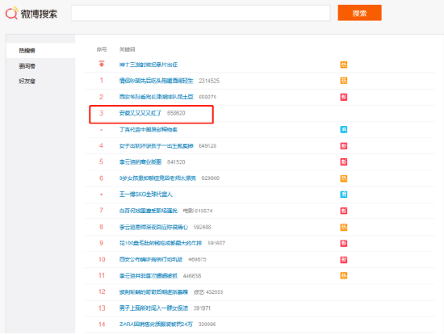Open the 丁真 promoted keyword link
The width and height of the screenshot is (444, 335).
pos(148,129)
